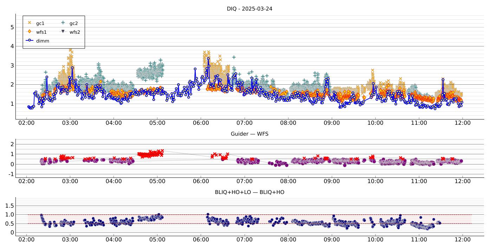Click the '-1' y-axis label on Guider plot

tap(11, 174)
